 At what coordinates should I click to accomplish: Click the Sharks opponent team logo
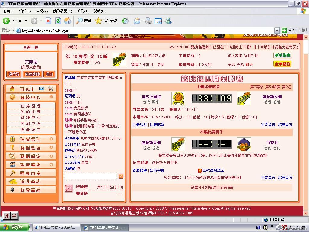(x=244, y=144)
